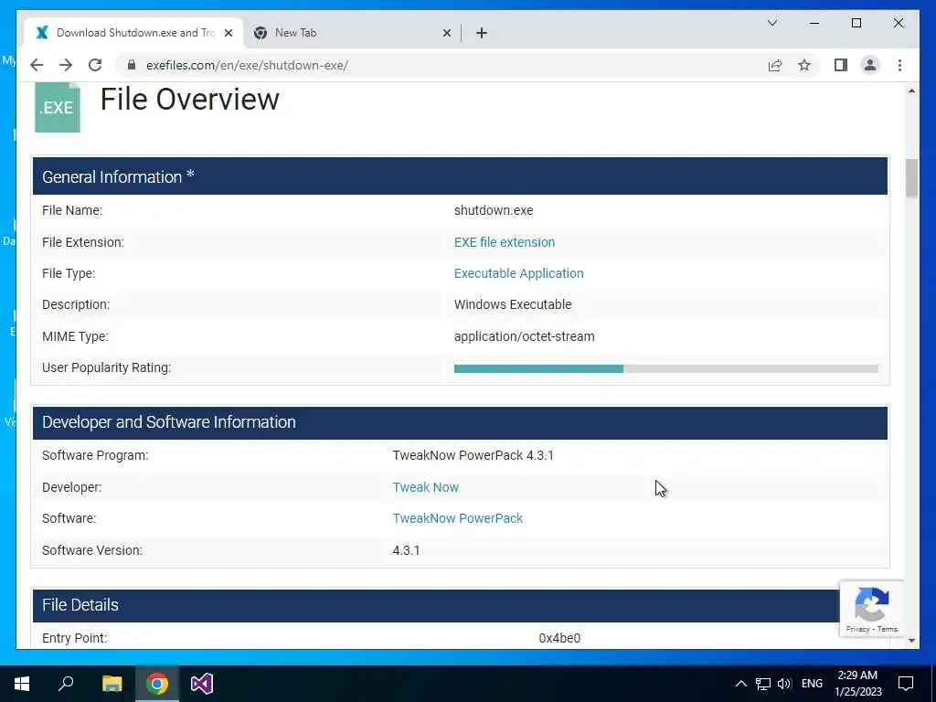Open reCAPTCHA Privacy link

[857, 629]
